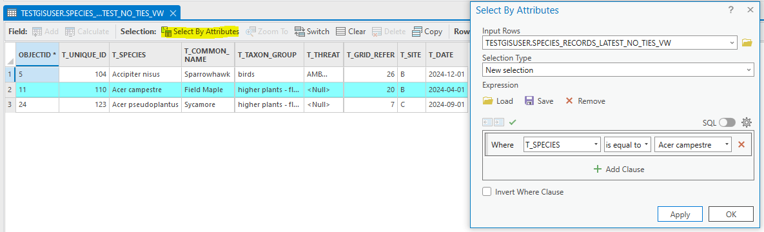Image resolution: width=764 pixels, height=232 pixels.
Task: Click the '2024-12-01' date cell
Action: [446, 75]
